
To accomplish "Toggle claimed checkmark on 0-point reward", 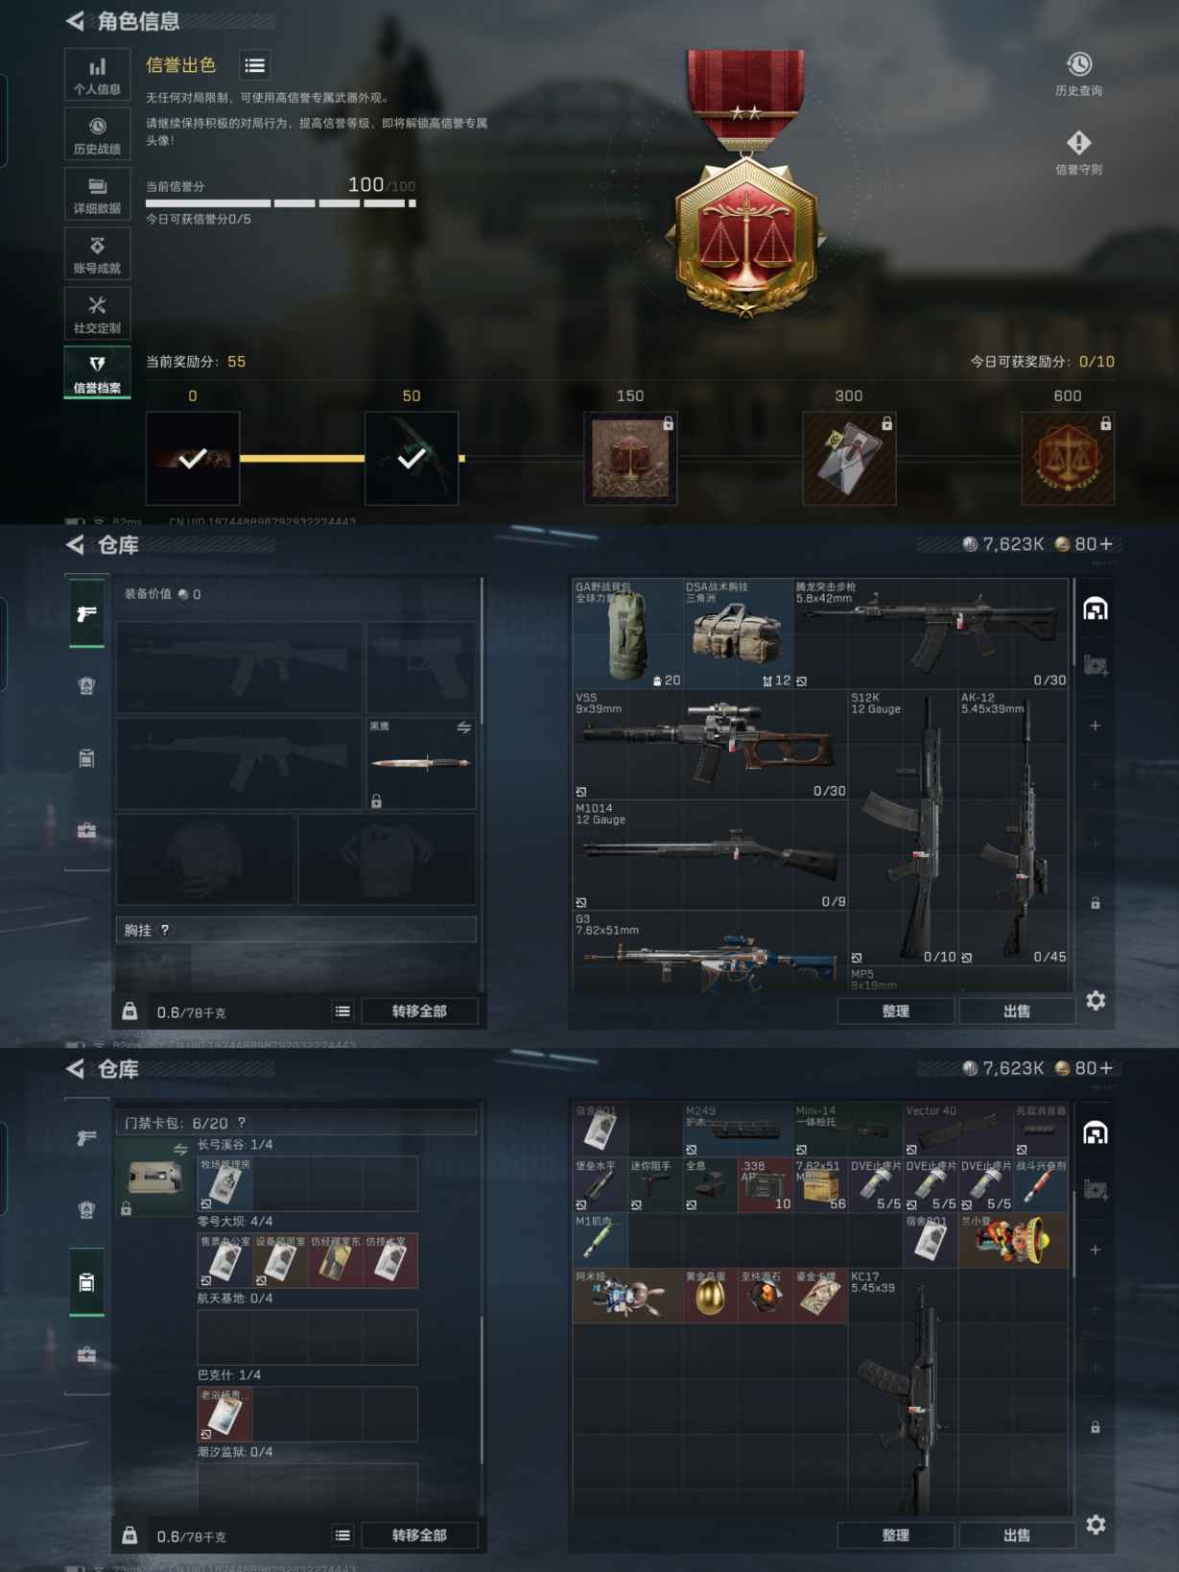I will click(193, 459).
